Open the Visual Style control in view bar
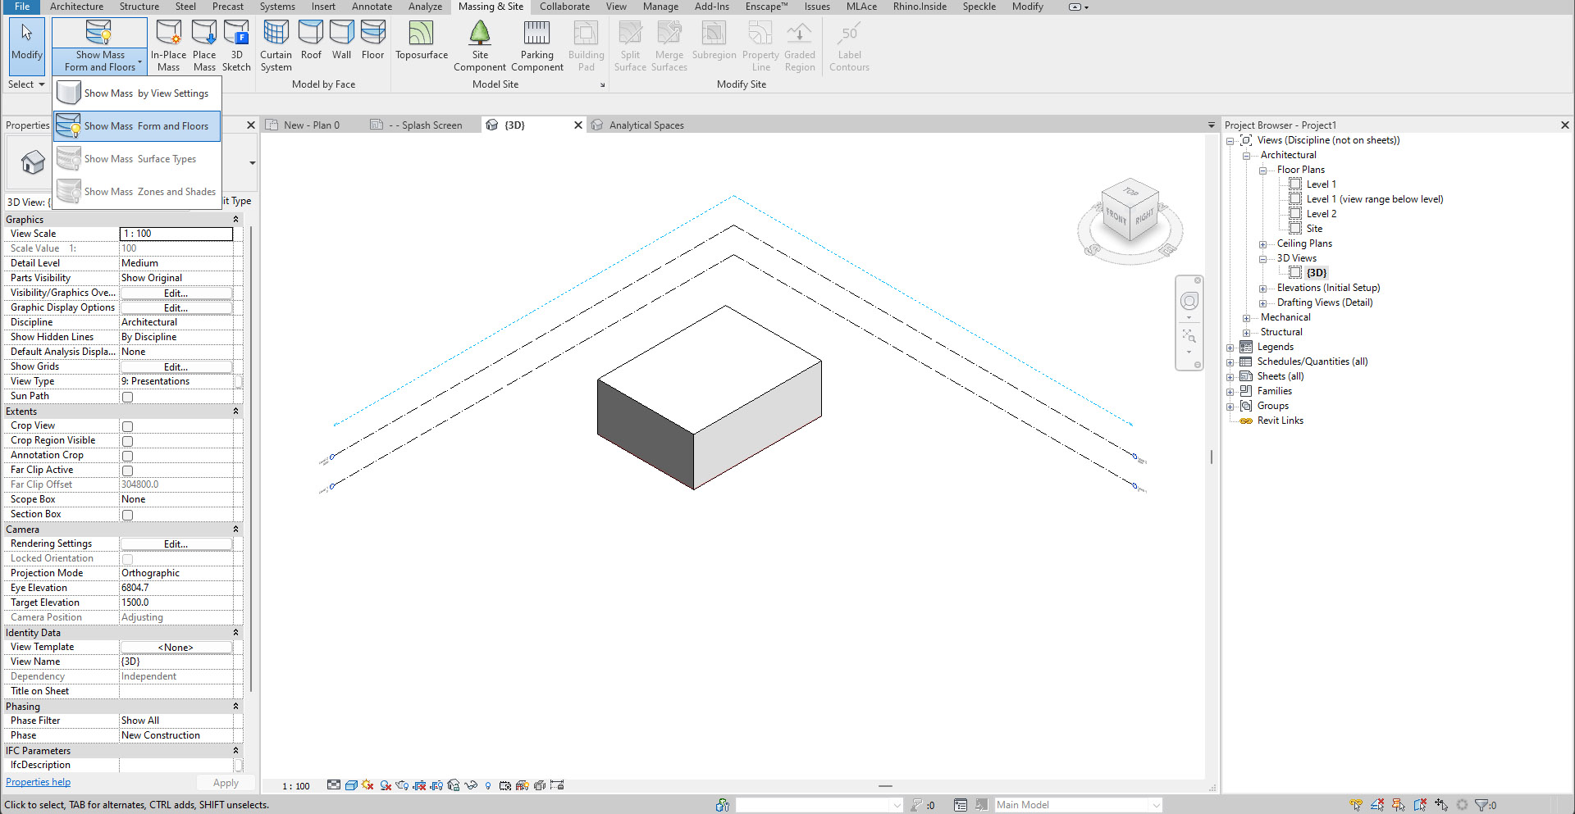 click(x=351, y=785)
